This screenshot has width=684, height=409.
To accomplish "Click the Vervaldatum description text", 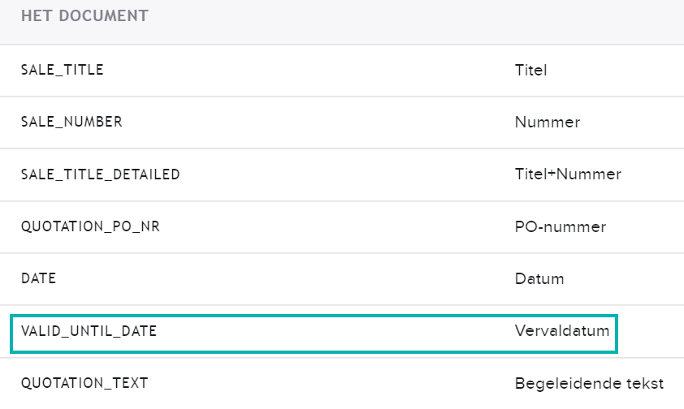I will pos(562,330).
